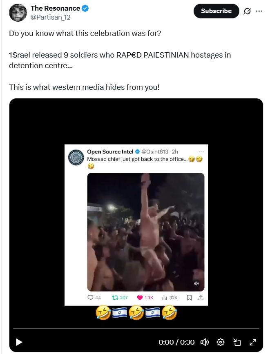
Task: Click the bookmark icon on the embedded tweet
Action: [189, 297]
